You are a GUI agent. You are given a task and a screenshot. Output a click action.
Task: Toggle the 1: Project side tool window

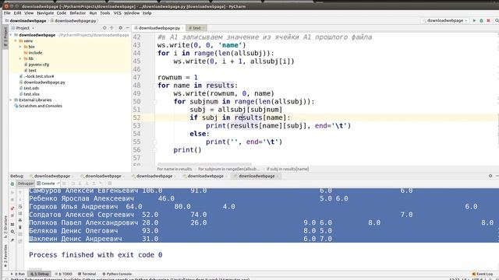(x=5, y=37)
